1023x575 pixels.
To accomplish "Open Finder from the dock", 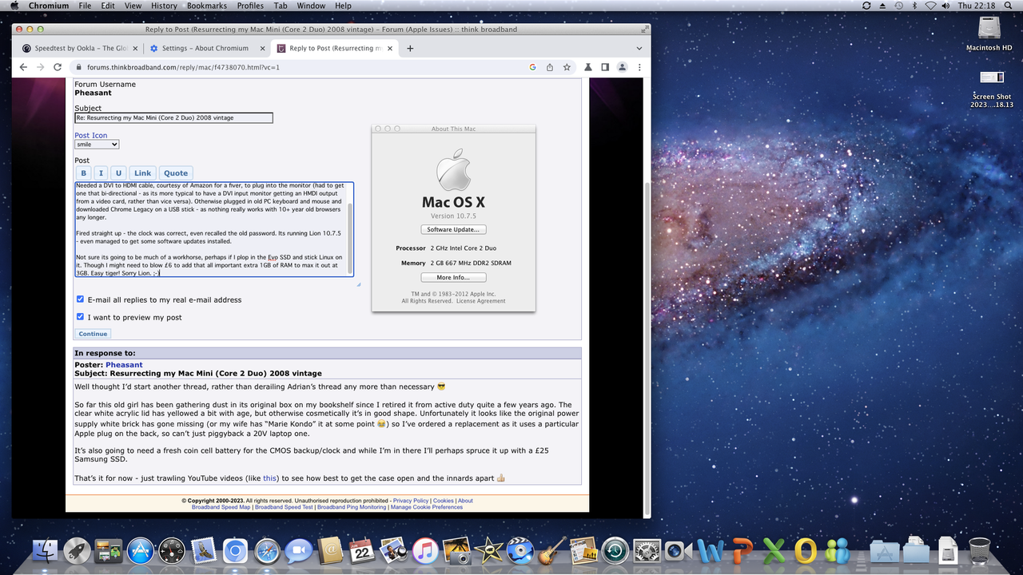I will point(46,550).
